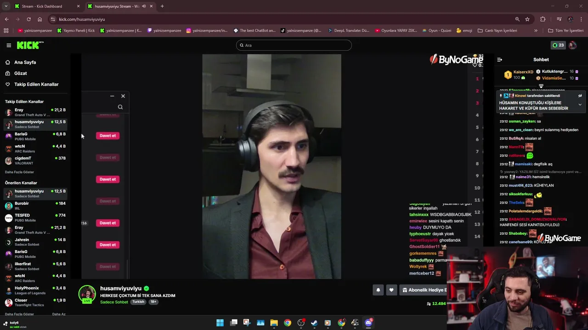Toggle stream notification bell
The height and width of the screenshot is (330, 588).
click(378, 290)
